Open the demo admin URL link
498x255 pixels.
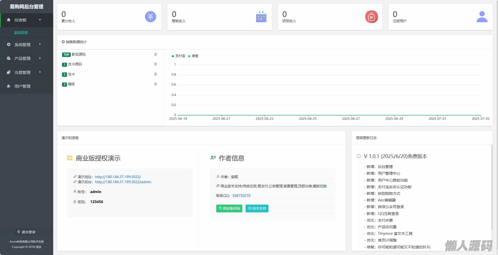123,182
